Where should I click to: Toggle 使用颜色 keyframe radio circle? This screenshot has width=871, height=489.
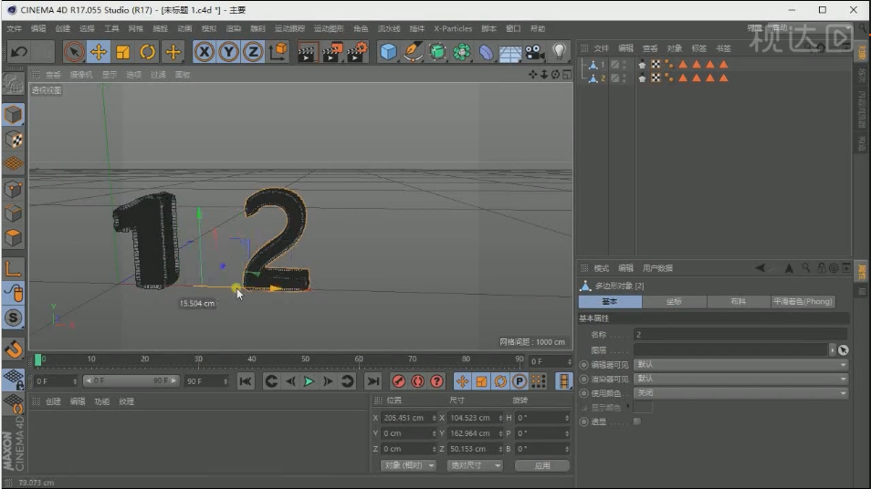[583, 393]
